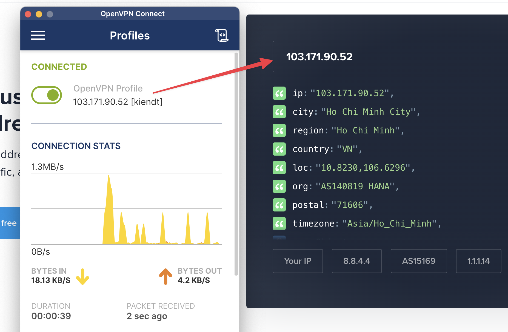Click the 18.13 KB/S bytes in value
Image resolution: width=508 pixels, height=332 pixels.
click(51, 280)
